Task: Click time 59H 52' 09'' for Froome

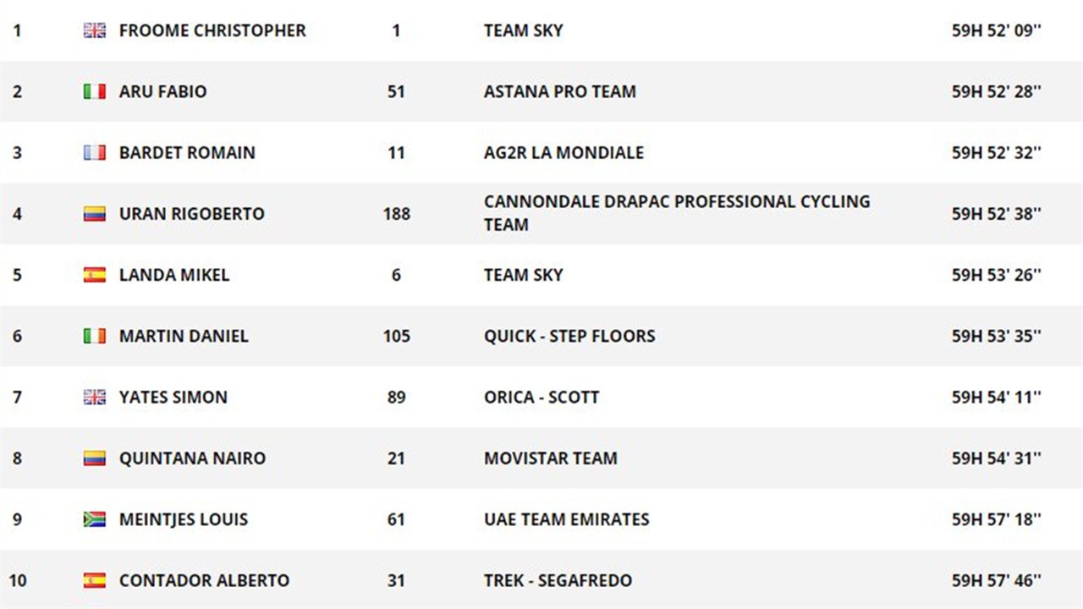Action: coord(997,30)
